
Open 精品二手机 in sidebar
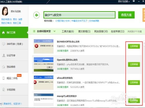click(14, 78)
